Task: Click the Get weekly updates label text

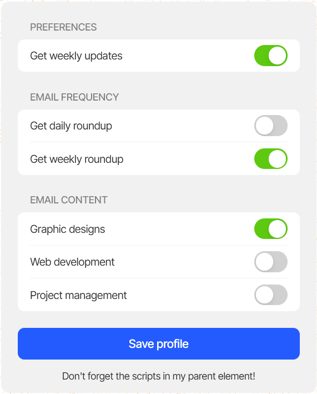Action: tap(76, 56)
